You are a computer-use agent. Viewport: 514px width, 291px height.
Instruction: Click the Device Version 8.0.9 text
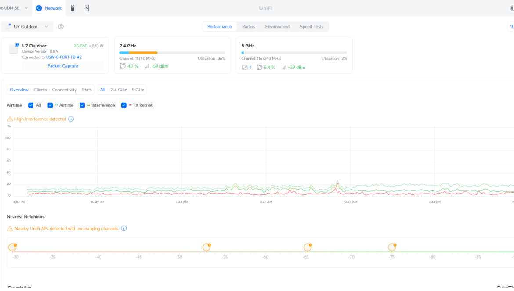click(x=40, y=51)
